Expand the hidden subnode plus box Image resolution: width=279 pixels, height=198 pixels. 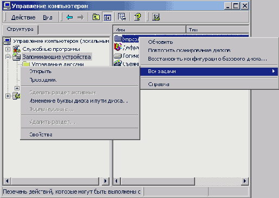coord(17,88)
